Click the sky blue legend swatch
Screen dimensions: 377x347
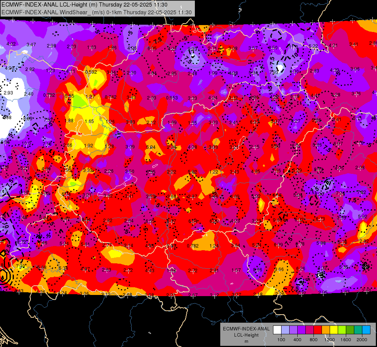click(367, 330)
